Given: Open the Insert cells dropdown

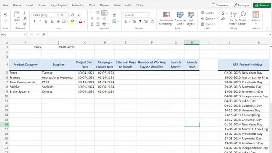Looking at the screenshot, I should pyautogui.click(x=207, y=13).
